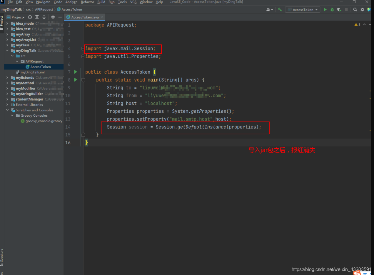Select opened file locate target icon
Image resolution: width=374 pixels, height=275 pixels.
click(x=30, y=17)
